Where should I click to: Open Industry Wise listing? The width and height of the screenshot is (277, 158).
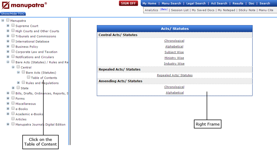tap(174, 64)
